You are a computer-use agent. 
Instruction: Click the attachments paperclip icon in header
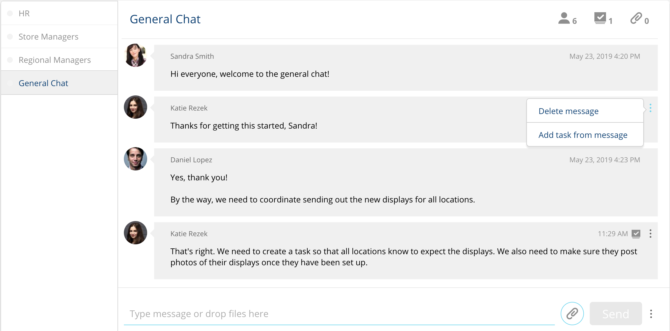tap(636, 18)
